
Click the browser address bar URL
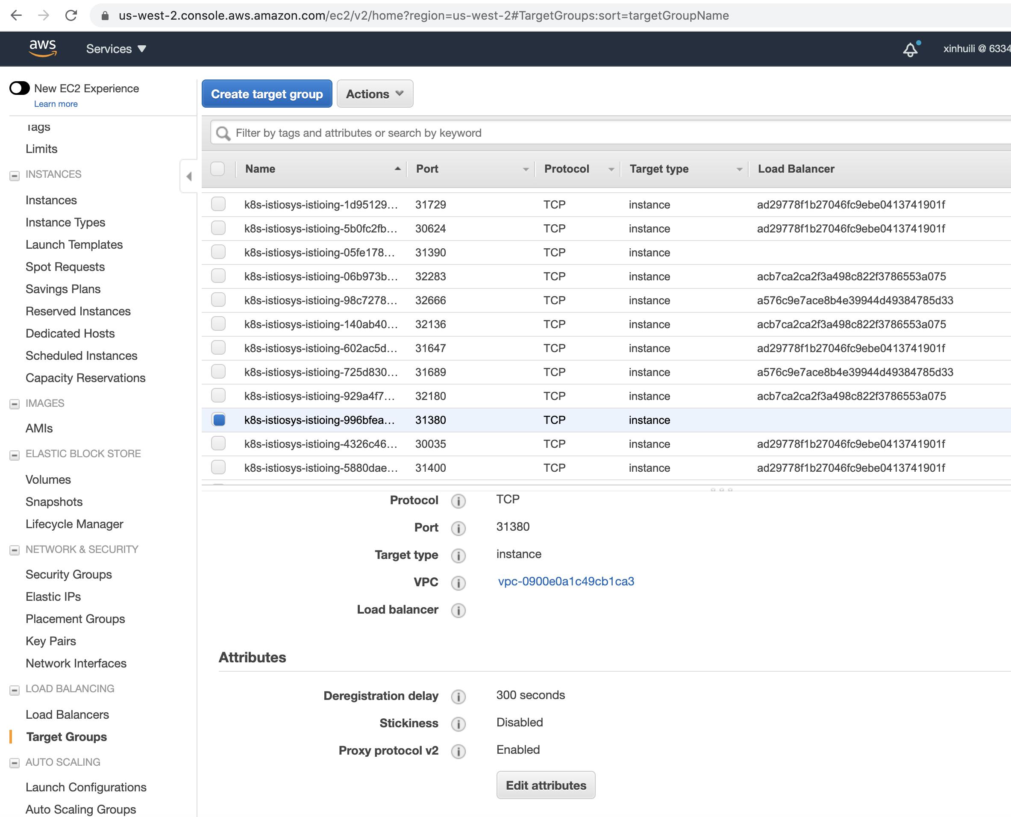pyautogui.click(x=423, y=15)
